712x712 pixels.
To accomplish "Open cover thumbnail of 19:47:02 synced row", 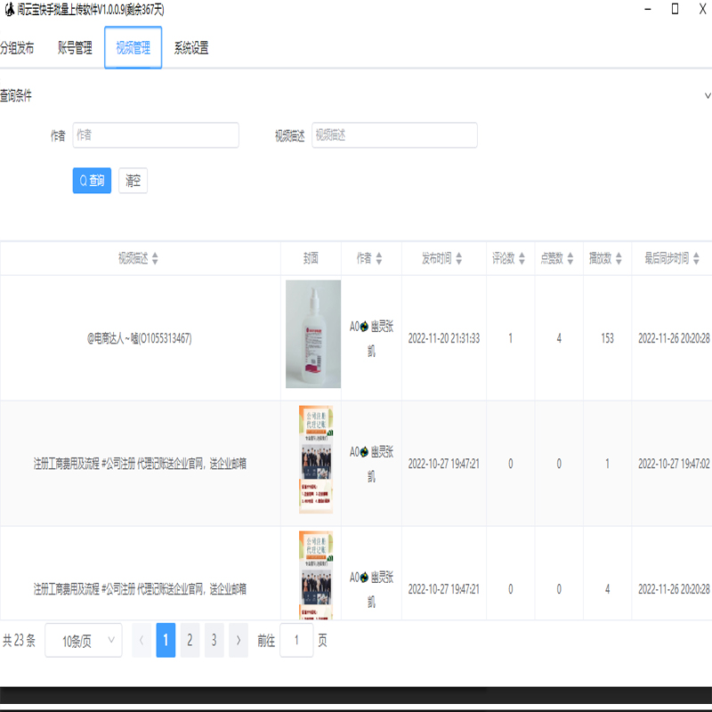I will click(316, 459).
